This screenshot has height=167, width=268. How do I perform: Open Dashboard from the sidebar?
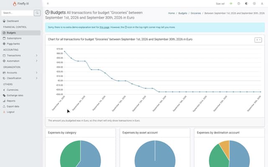click(21, 21)
